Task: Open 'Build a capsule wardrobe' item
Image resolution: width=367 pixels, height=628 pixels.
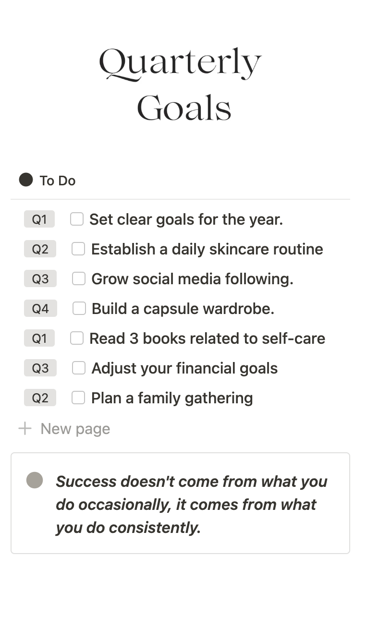Action: pos(183,309)
